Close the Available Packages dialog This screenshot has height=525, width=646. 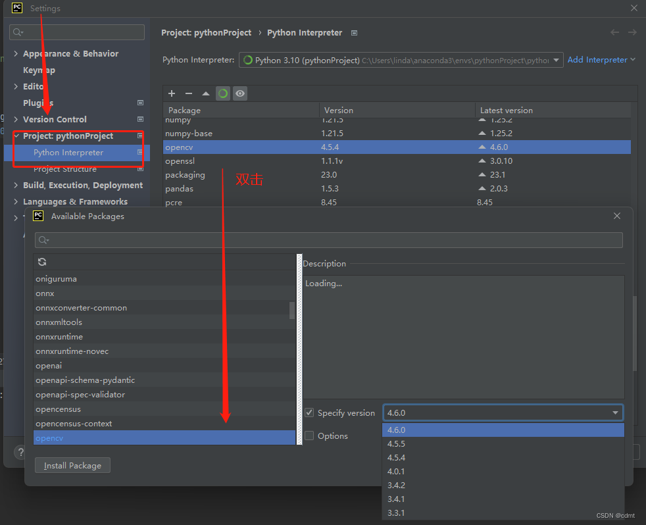coord(617,216)
